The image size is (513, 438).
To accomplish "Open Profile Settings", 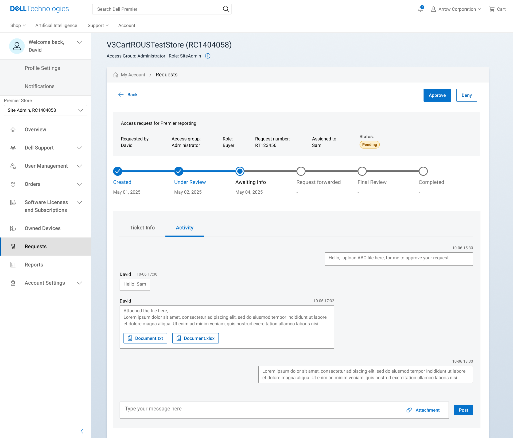I will click(42, 68).
